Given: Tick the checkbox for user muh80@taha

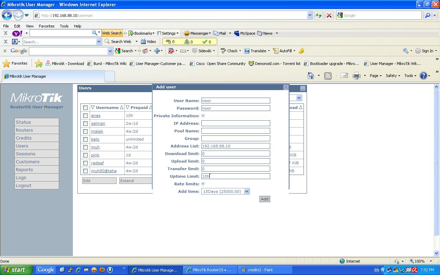Looking at the screenshot, I should (x=85, y=171).
